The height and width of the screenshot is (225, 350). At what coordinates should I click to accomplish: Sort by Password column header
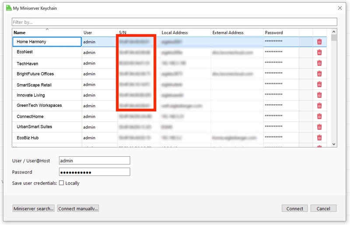click(x=281, y=32)
